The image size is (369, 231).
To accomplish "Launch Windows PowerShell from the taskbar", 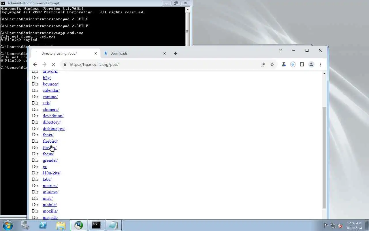I will pos(43,225).
